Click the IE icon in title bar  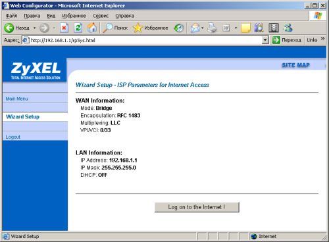click(6, 5)
